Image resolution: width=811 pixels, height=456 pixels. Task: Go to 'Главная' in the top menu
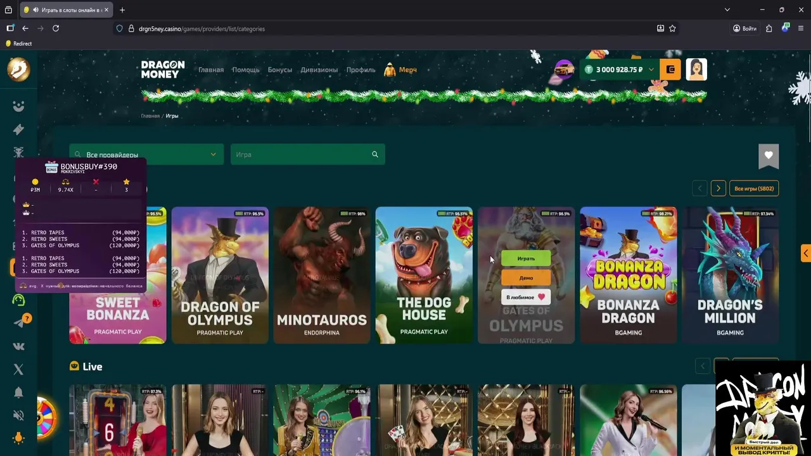coord(211,70)
